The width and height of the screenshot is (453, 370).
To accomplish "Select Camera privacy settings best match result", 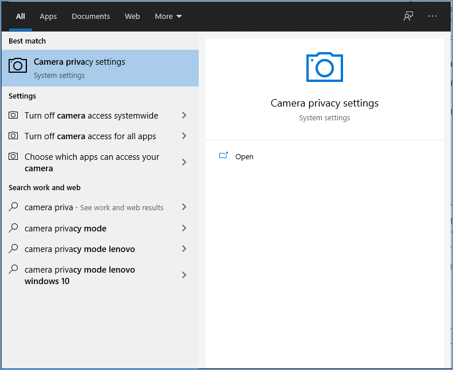I will (x=100, y=68).
